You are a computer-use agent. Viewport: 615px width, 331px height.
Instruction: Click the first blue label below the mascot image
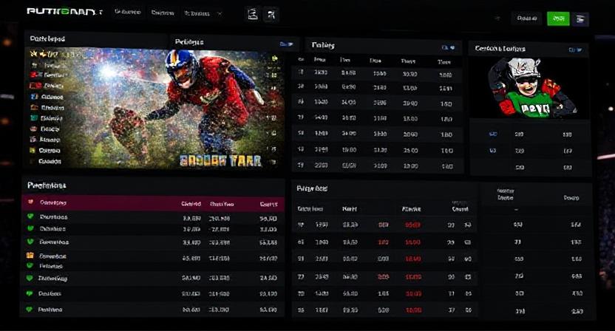(x=493, y=134)
